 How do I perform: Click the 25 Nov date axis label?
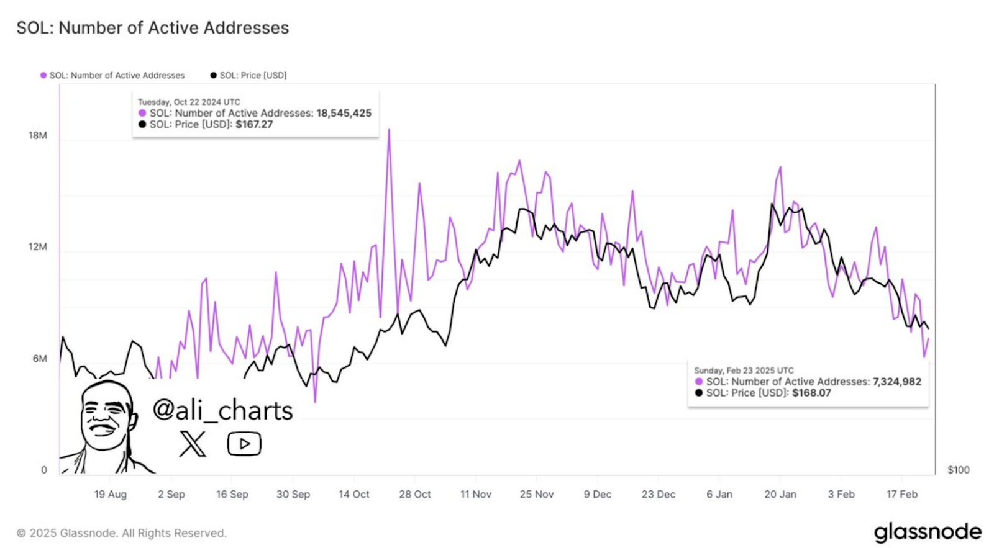pyautogui.click(x=537, y=494)
